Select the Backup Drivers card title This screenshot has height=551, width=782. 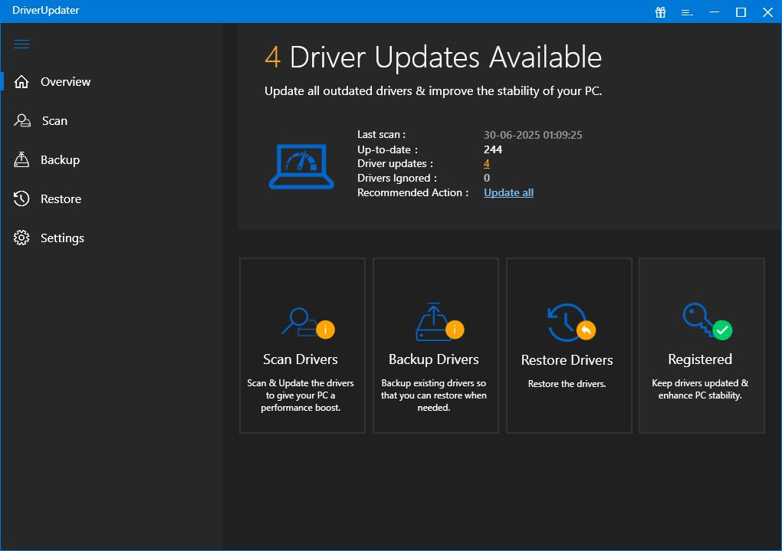point(433,359)
